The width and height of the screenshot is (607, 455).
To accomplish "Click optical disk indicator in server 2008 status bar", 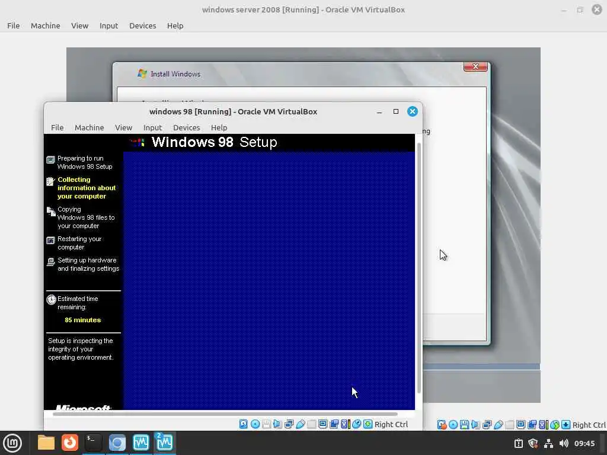I will point(453,425).
